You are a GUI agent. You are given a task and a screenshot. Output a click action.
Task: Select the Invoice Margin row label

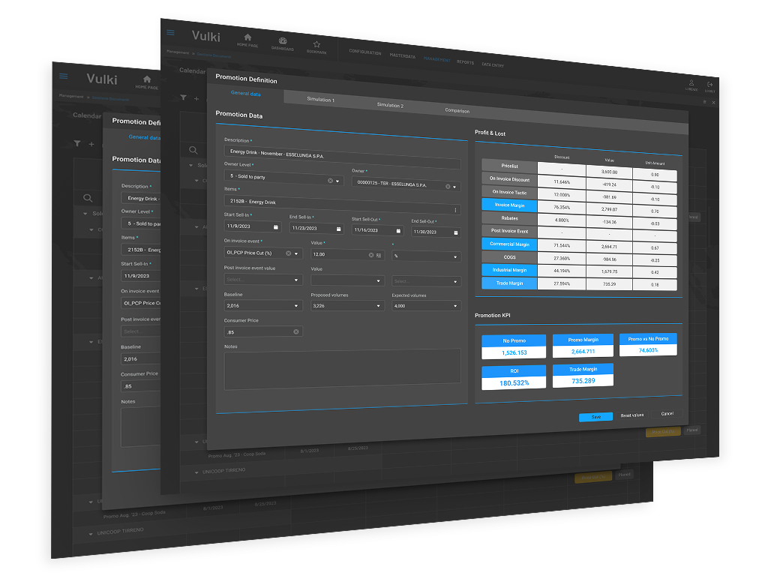pyautogui.click(x=509, y=205)
